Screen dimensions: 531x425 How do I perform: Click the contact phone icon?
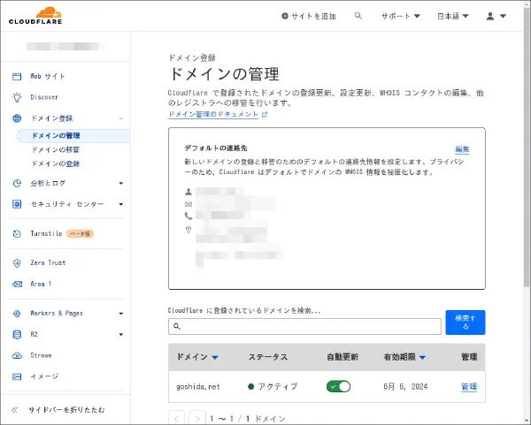[189, 216]
